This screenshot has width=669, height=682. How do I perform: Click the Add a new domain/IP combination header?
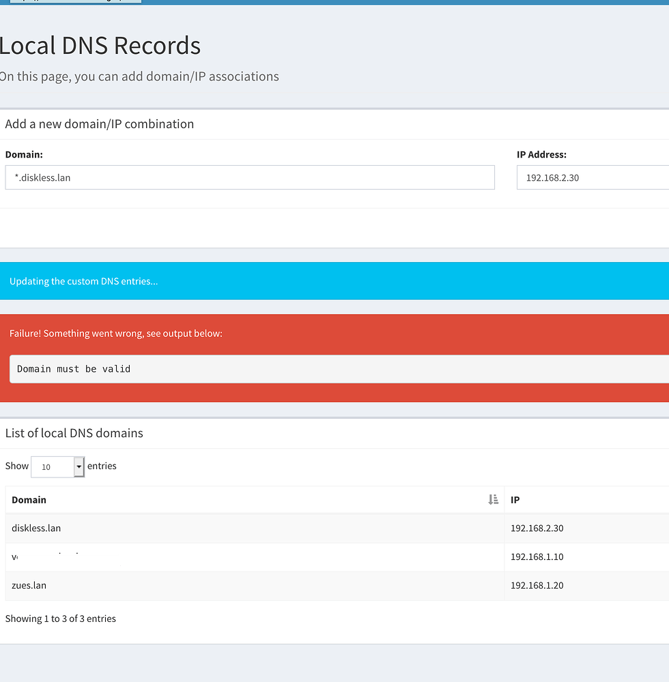[100, 123]
